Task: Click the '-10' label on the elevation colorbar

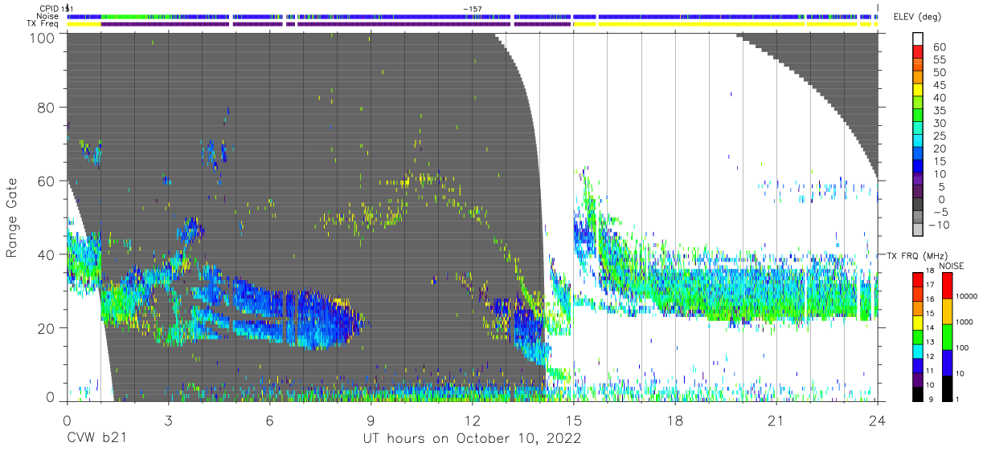Action: [x=937, y=226]
